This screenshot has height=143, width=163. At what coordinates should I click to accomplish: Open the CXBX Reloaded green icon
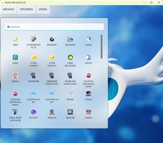coord(70,57)
